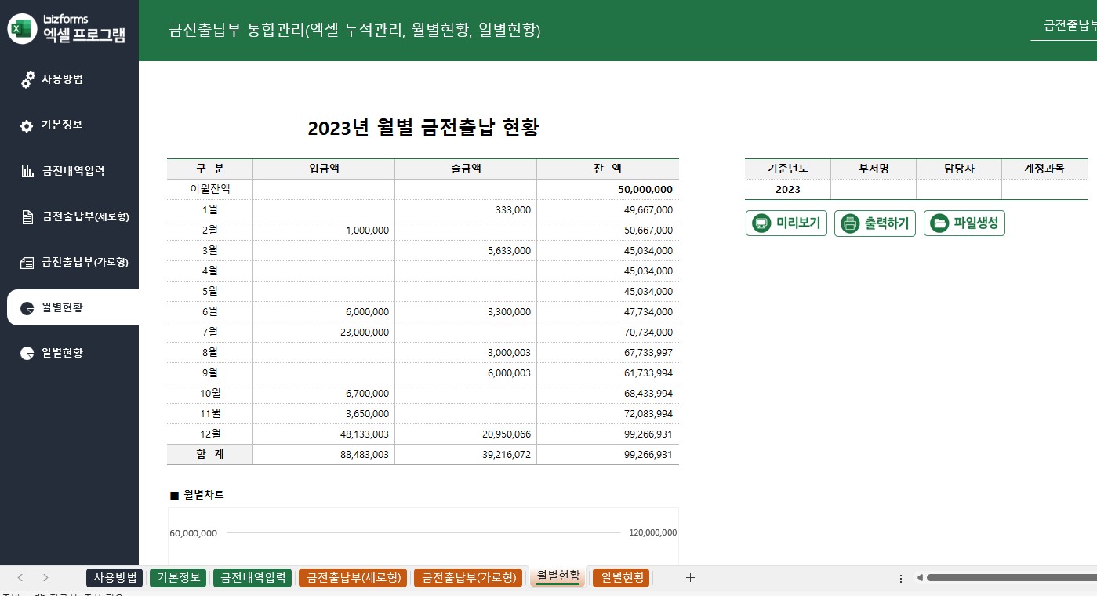The width and height of the screenshot is (1097, 596).
Task: Click the monitor icon in 미리보기 button
Action: [x=761, y=223]
